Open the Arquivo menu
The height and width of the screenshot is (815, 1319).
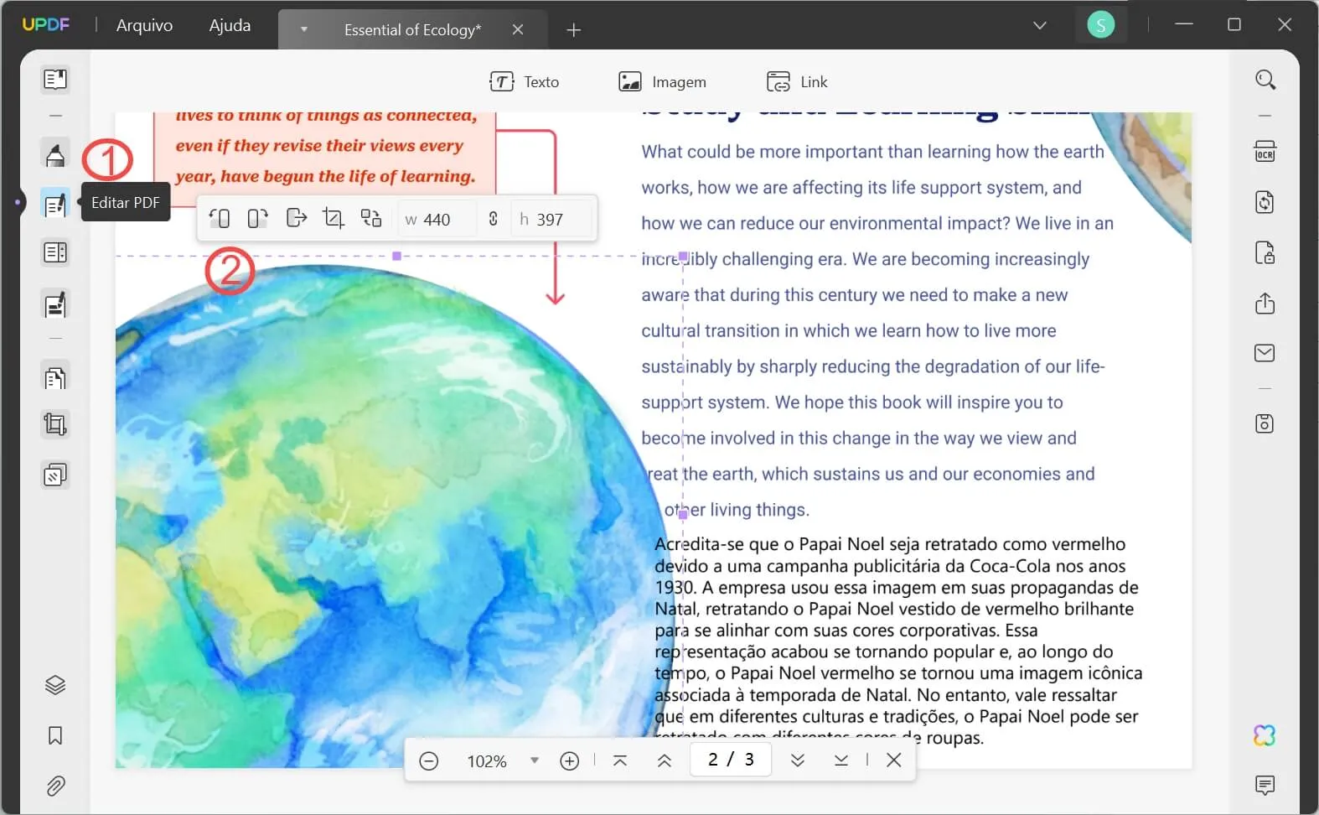click(x=144, y=25)
